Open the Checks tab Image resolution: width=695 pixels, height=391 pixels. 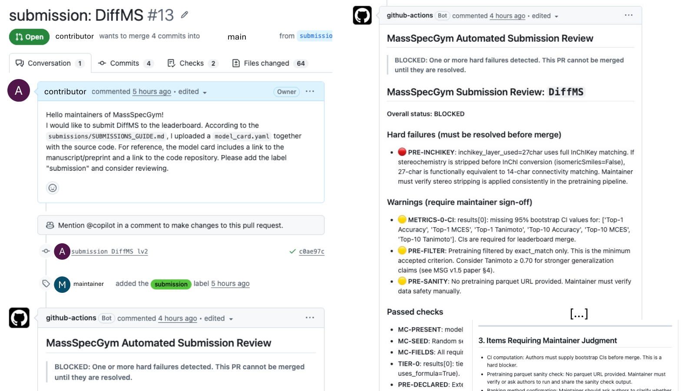192,63
